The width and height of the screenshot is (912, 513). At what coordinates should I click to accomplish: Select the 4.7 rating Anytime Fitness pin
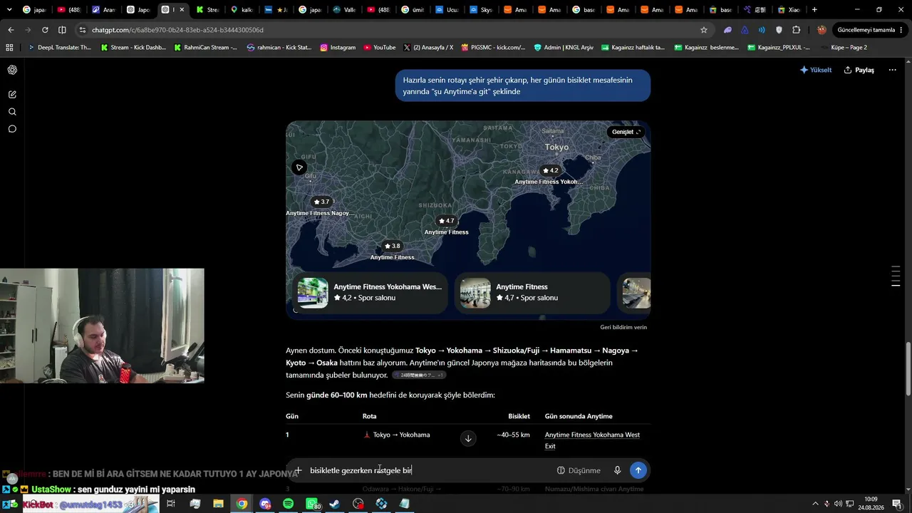click(x=446, y=221)
